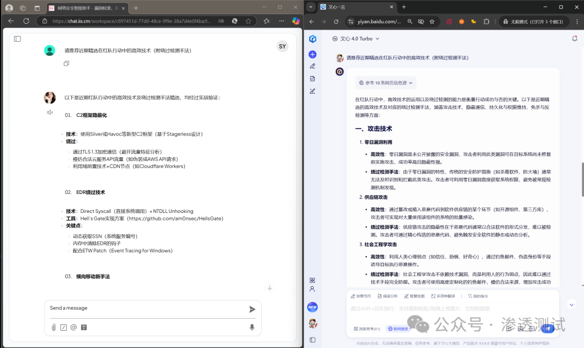
Task: Click 创意写作 shortcut above the Yiyan input
Action: [x=361, y=296]
